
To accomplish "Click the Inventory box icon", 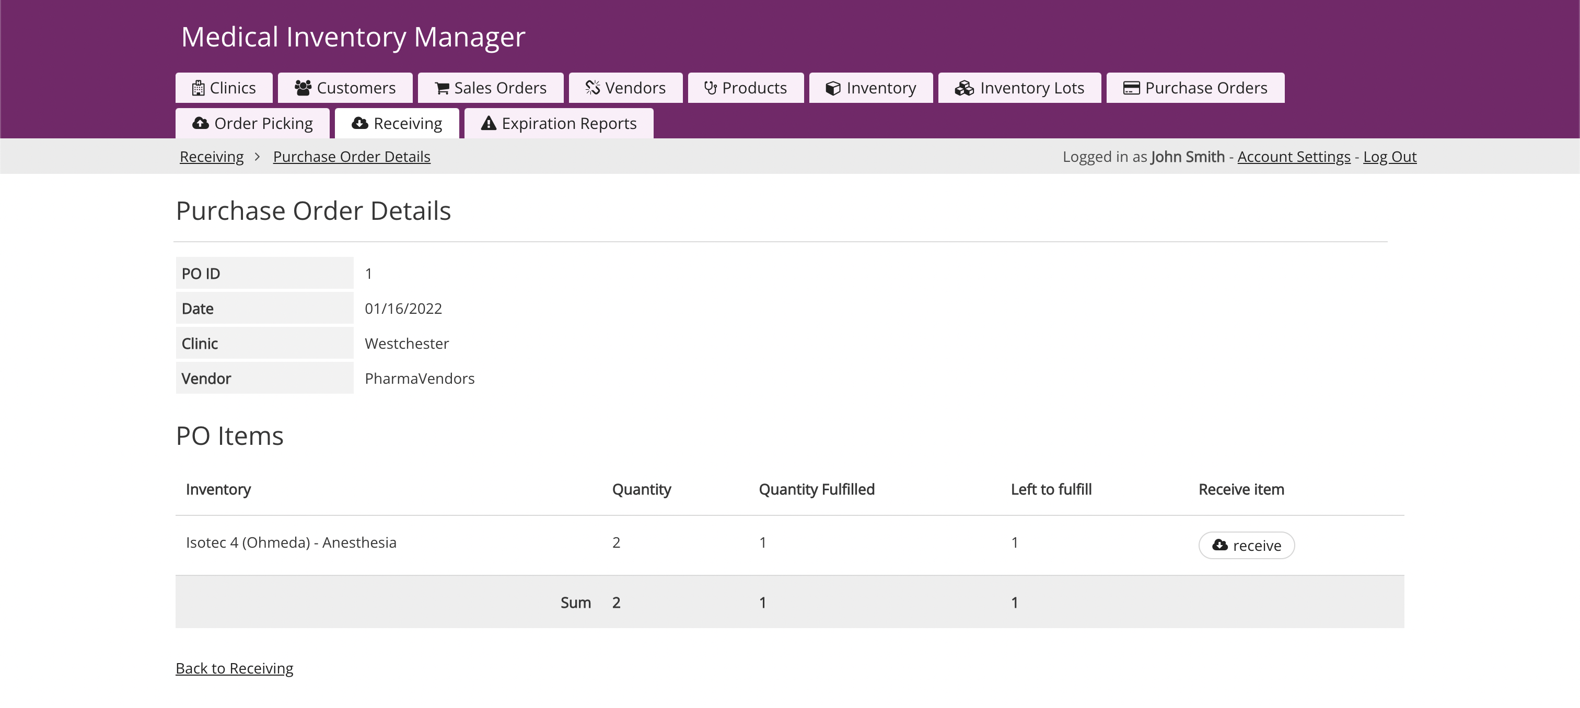I will click(833, 88).
